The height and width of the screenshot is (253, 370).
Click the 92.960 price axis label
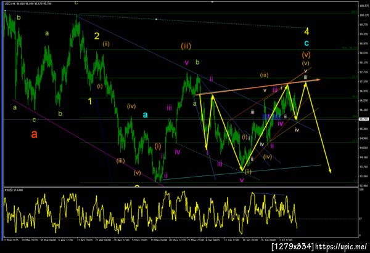(x=364, y=186)
